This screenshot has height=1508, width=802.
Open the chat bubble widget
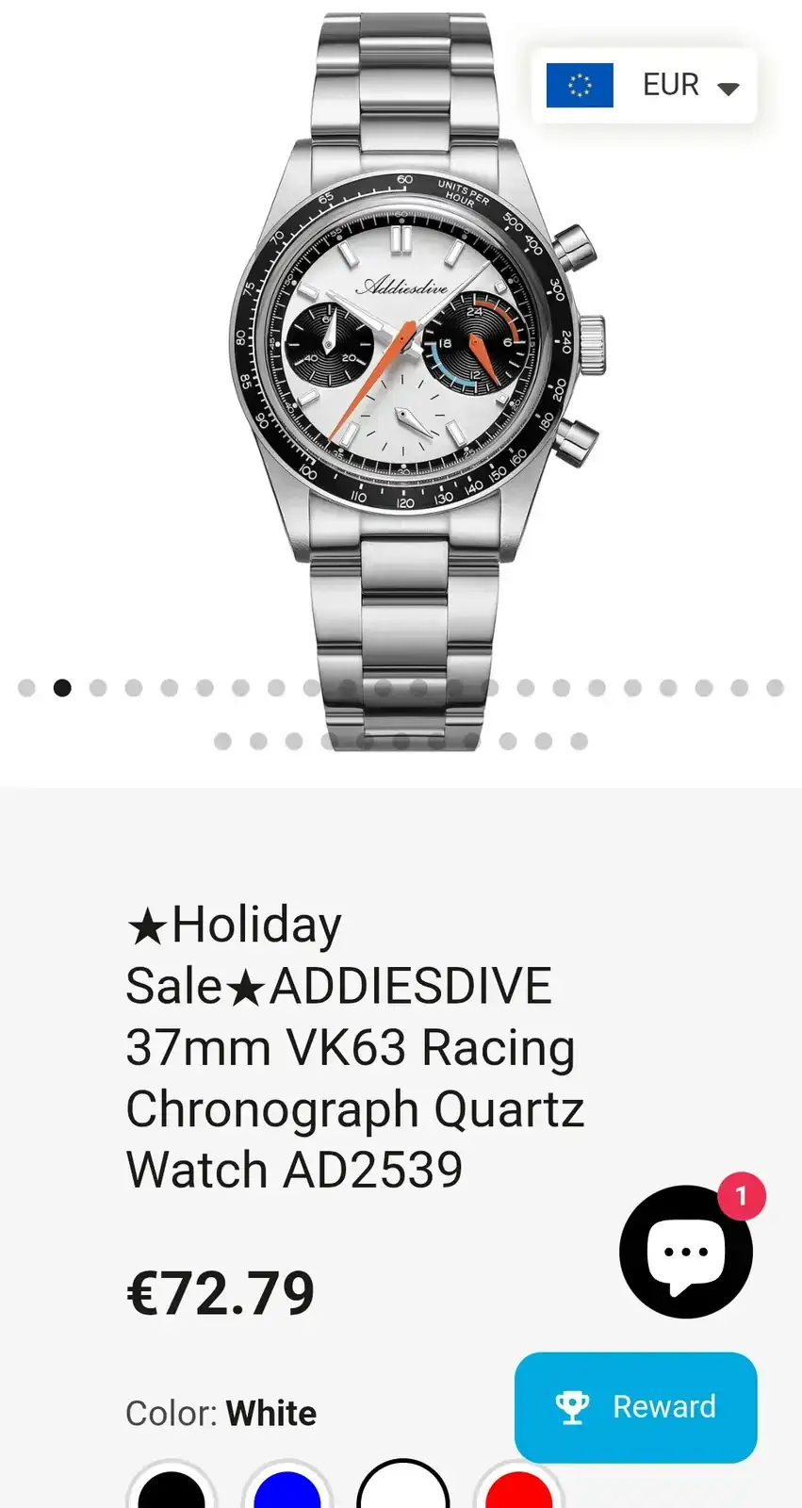pos(685,1252)
